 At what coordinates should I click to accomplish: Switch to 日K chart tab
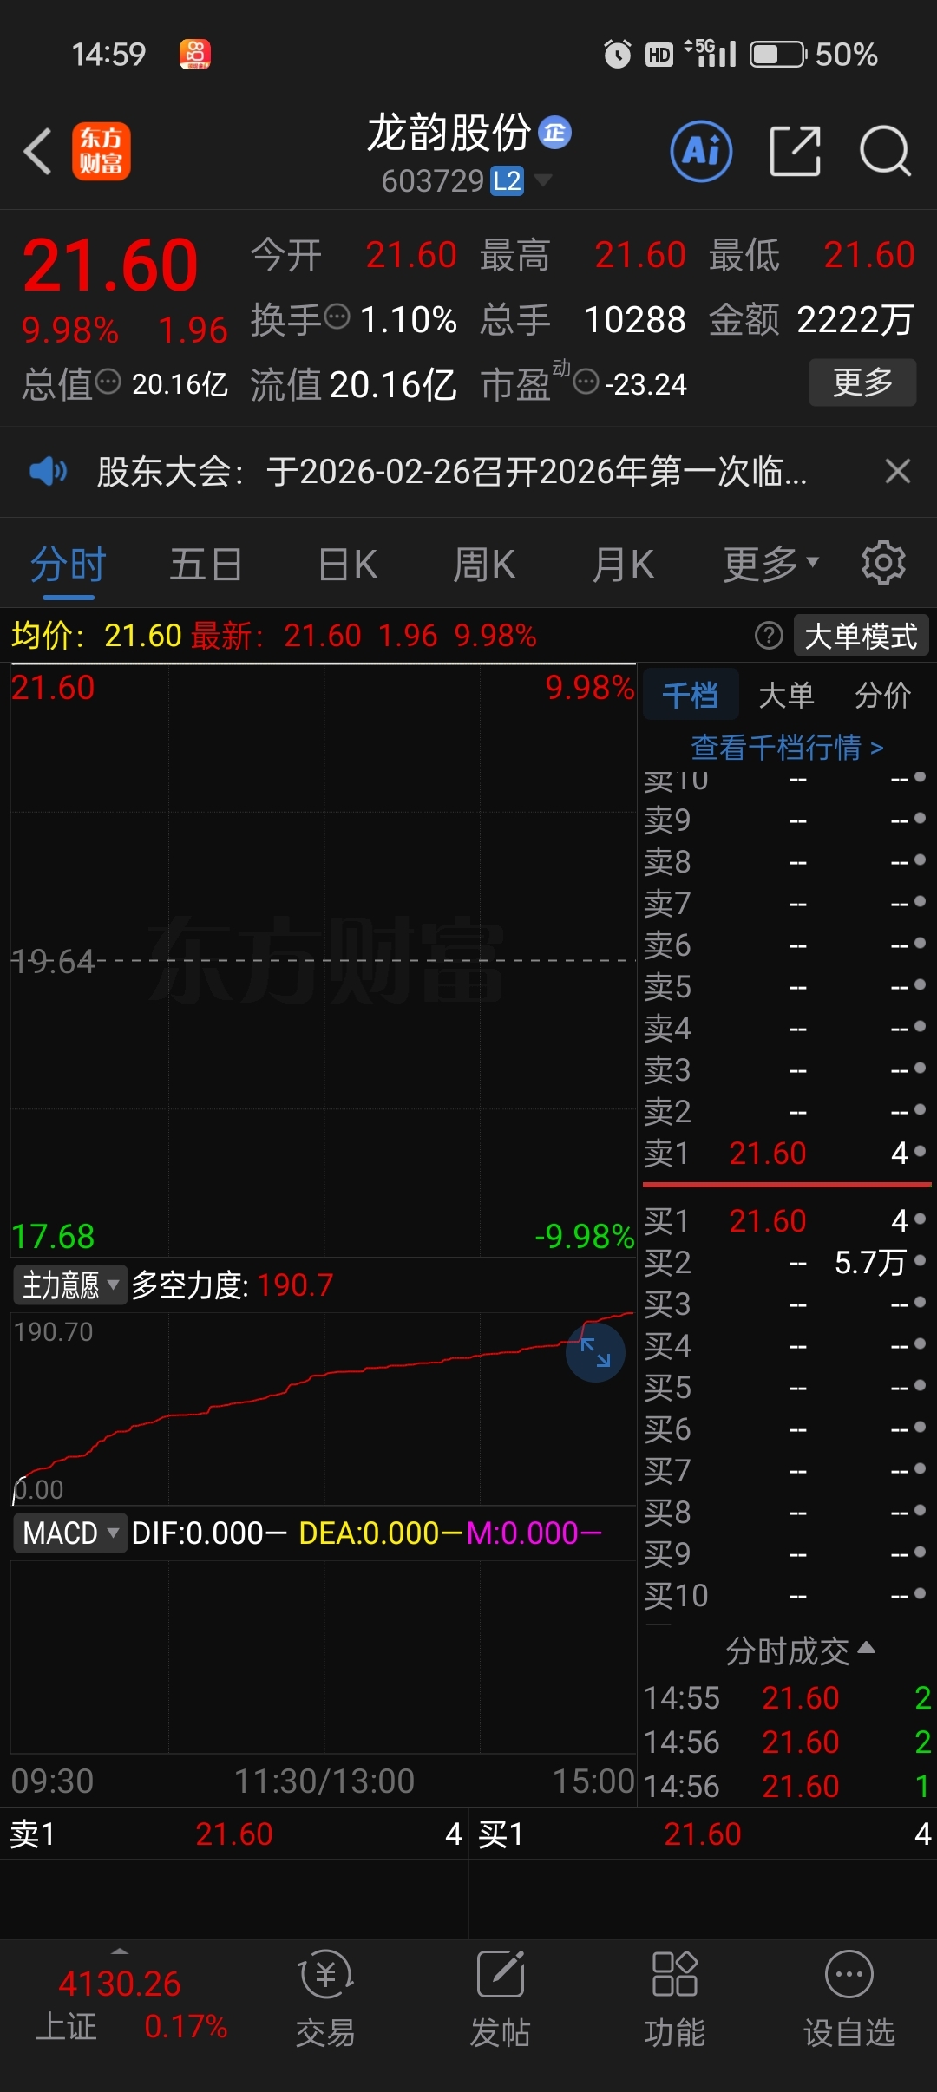point(347,565)
